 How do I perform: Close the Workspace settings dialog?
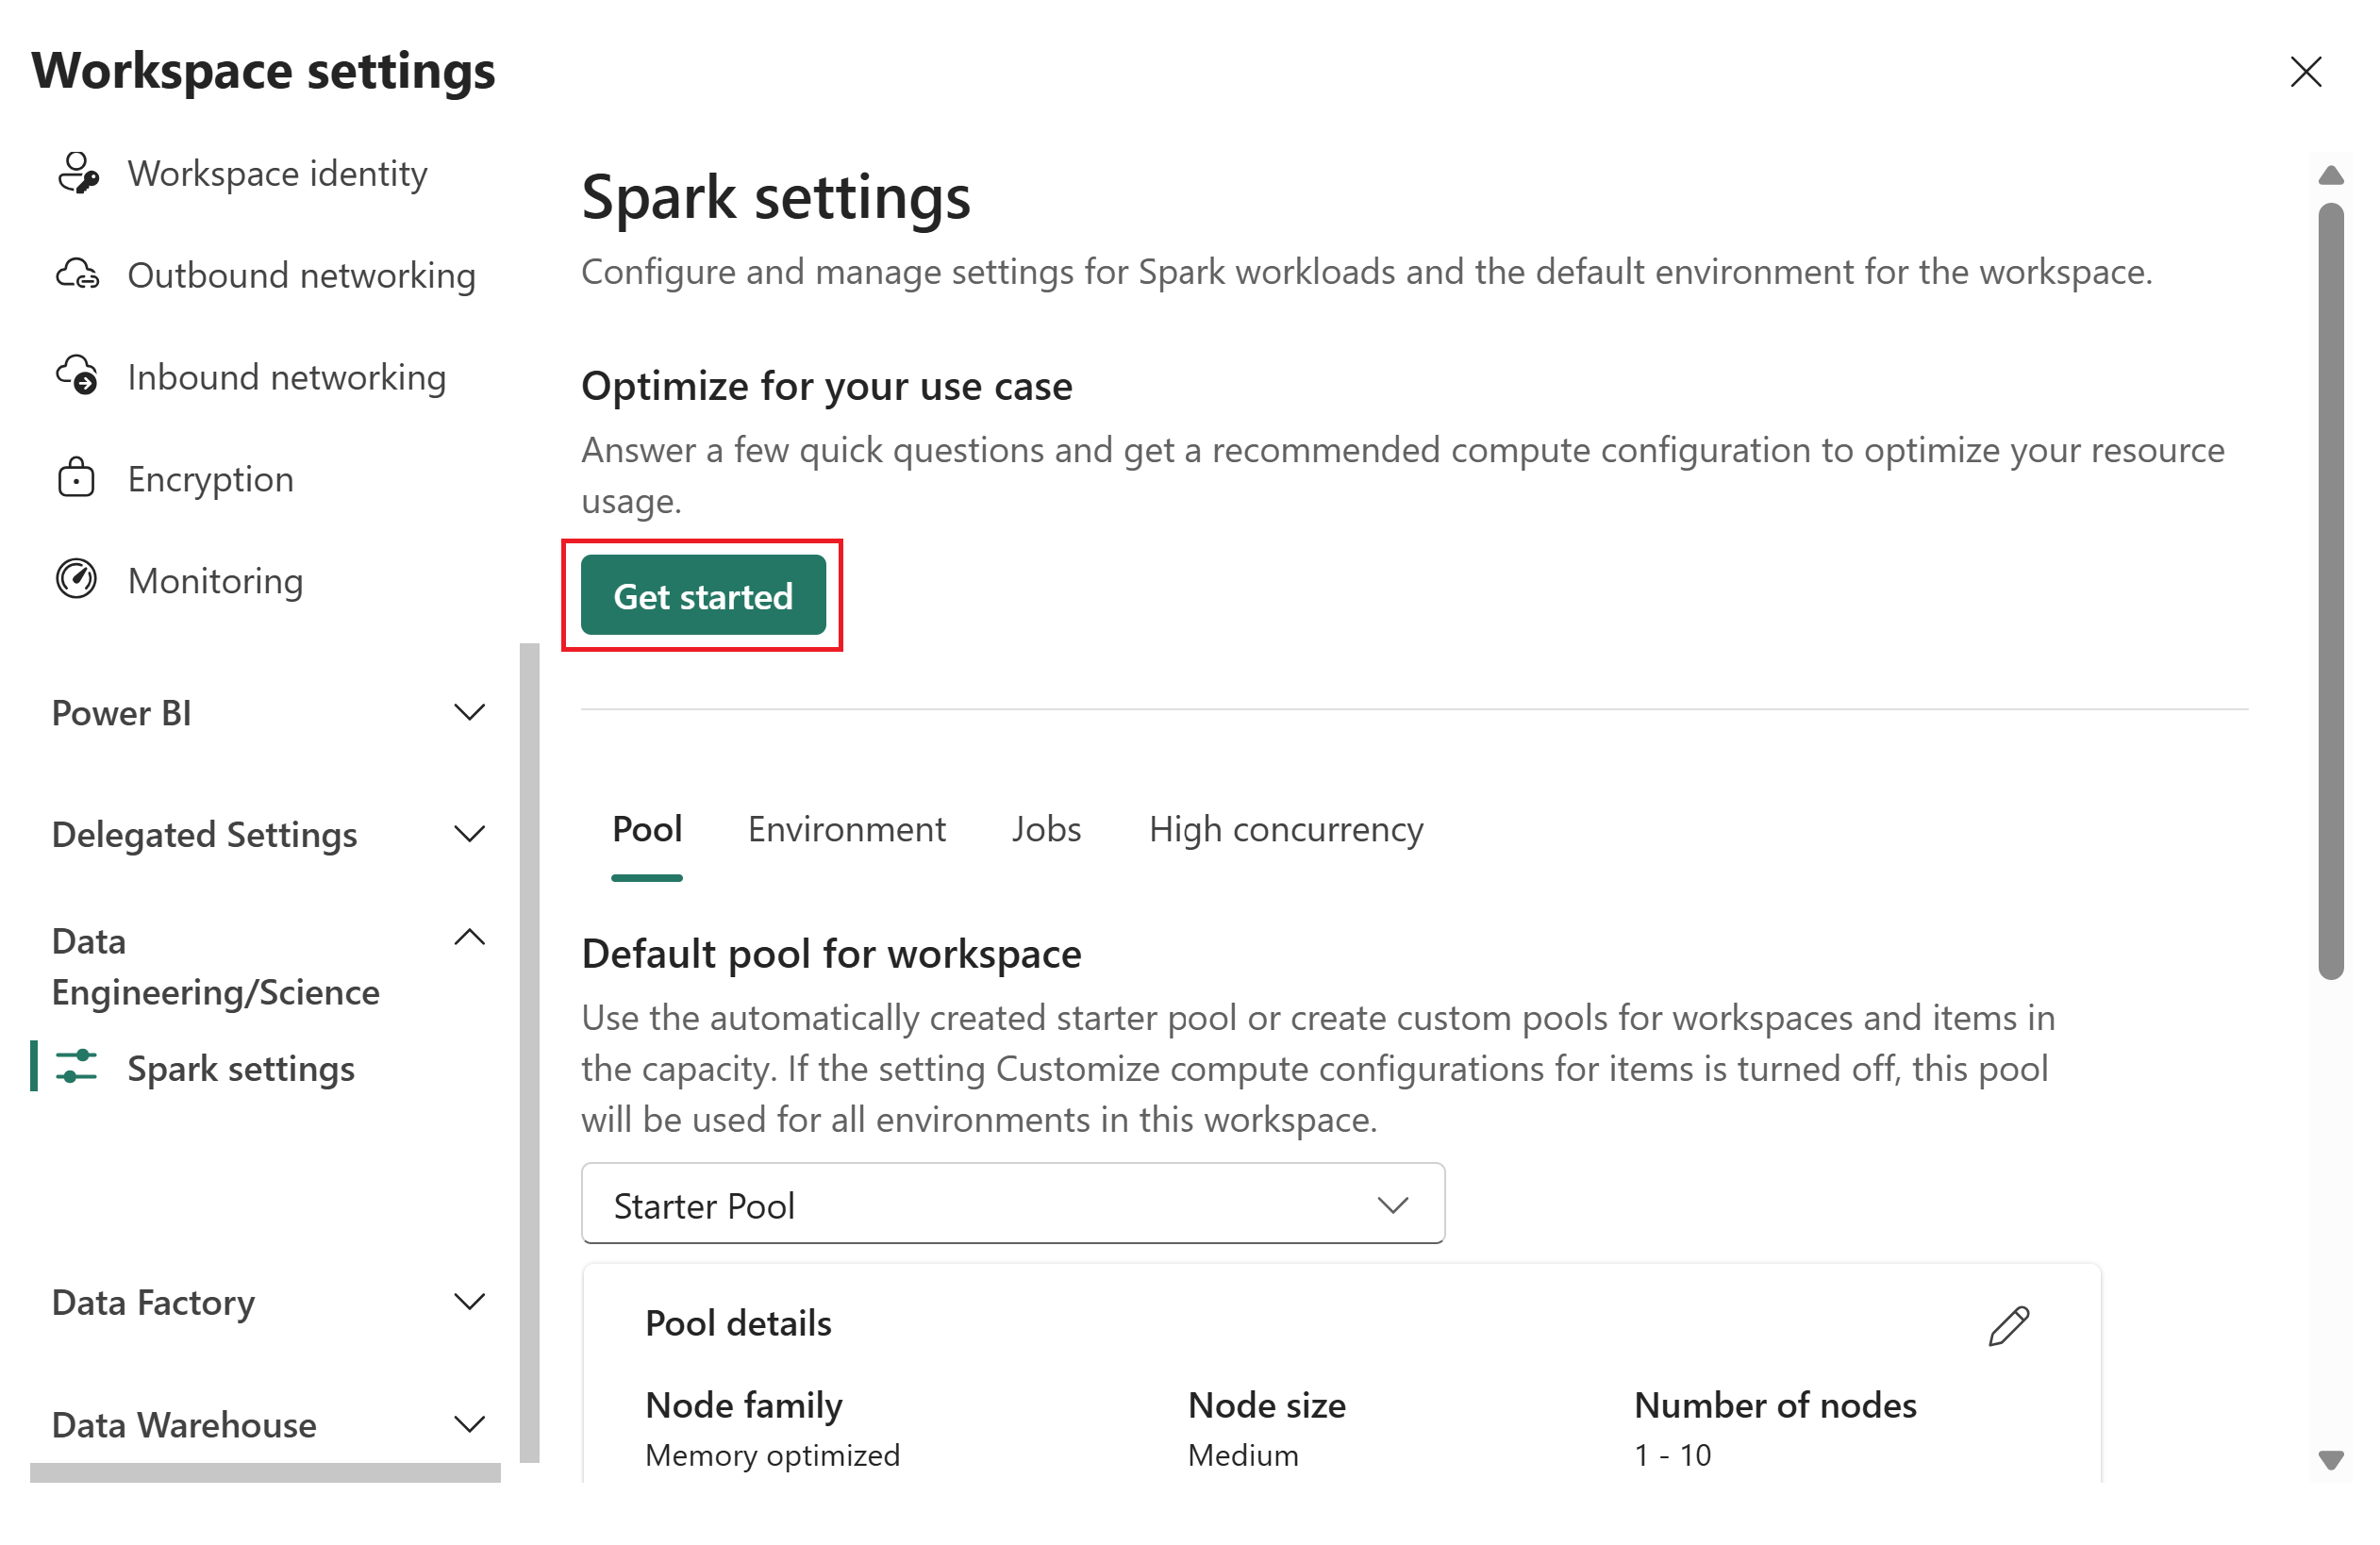pos(2305,71)
